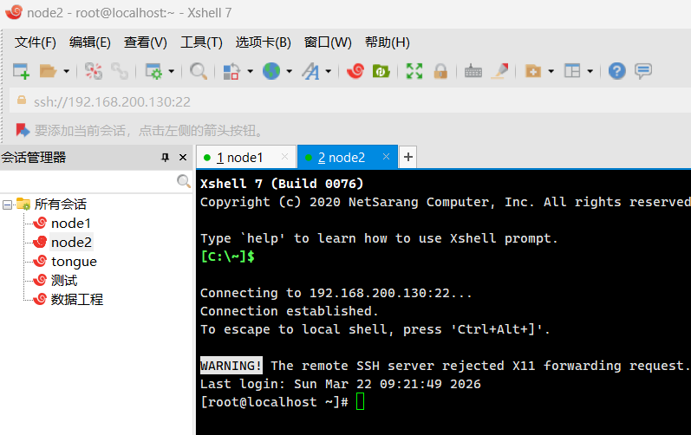691x435 pixels.
Task: Click the Lock screen padlock icon
Action: (440, 71)
